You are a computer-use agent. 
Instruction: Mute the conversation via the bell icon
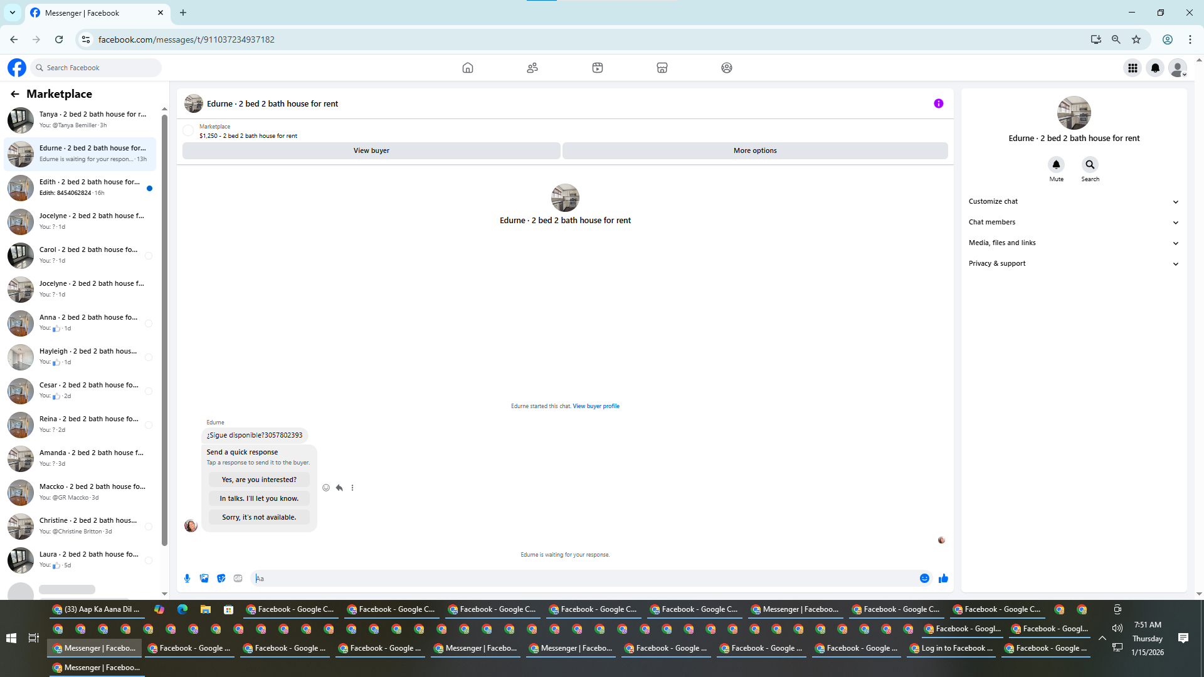click(x=1056, y=164)
